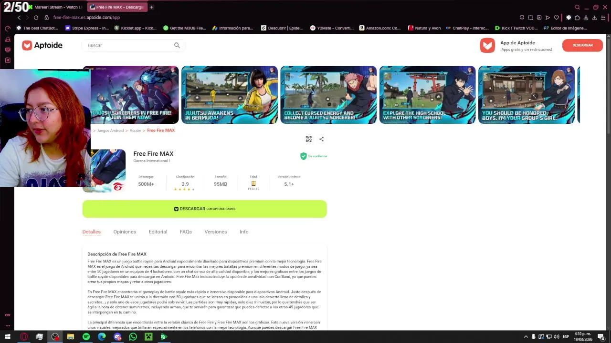Open the Natura y Avon bookmark
The height and width of the screenshot is (343, 611).
pyautogui.click(x=424, y=28)
